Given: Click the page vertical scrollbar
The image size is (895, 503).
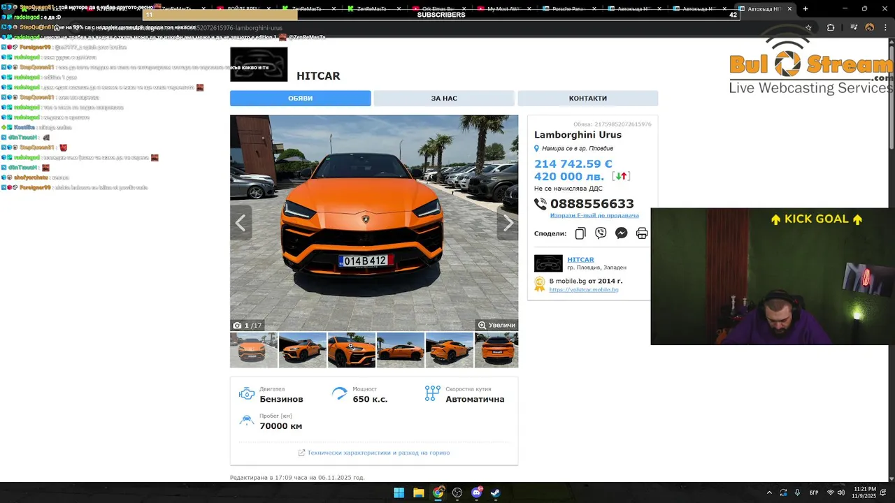Looking at the screenshot, I should [x=892, y=98].
